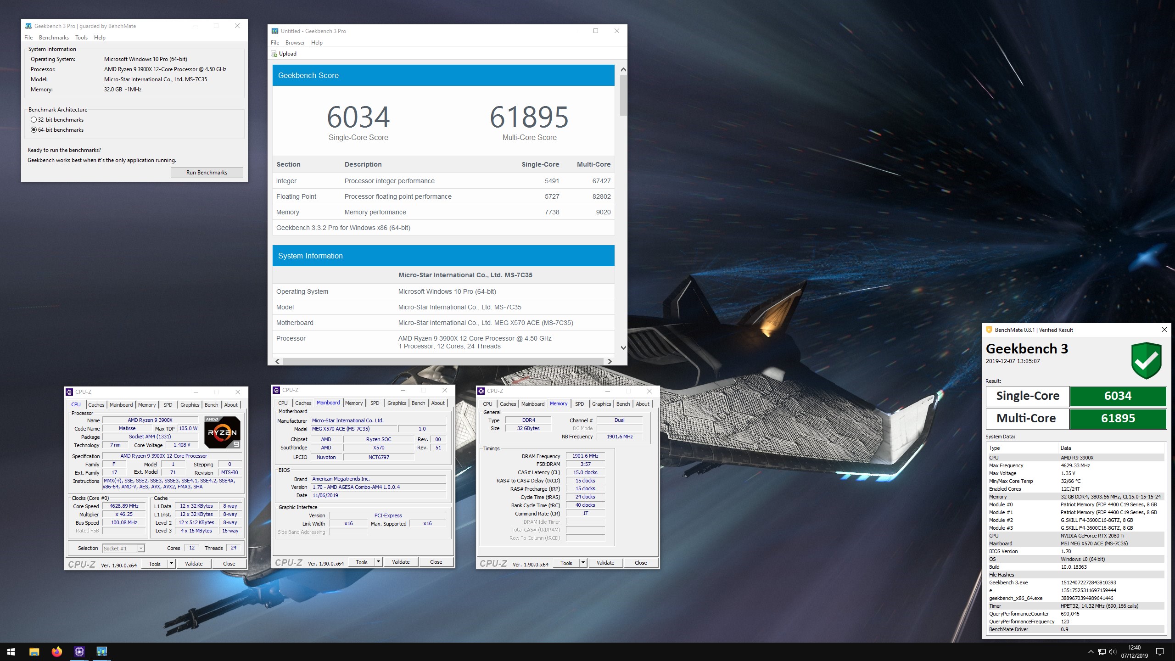The width and height of the screenshot is (1175, 661).
Task: Open Help menu in Geekbench results window
Action: click(317, 43)
